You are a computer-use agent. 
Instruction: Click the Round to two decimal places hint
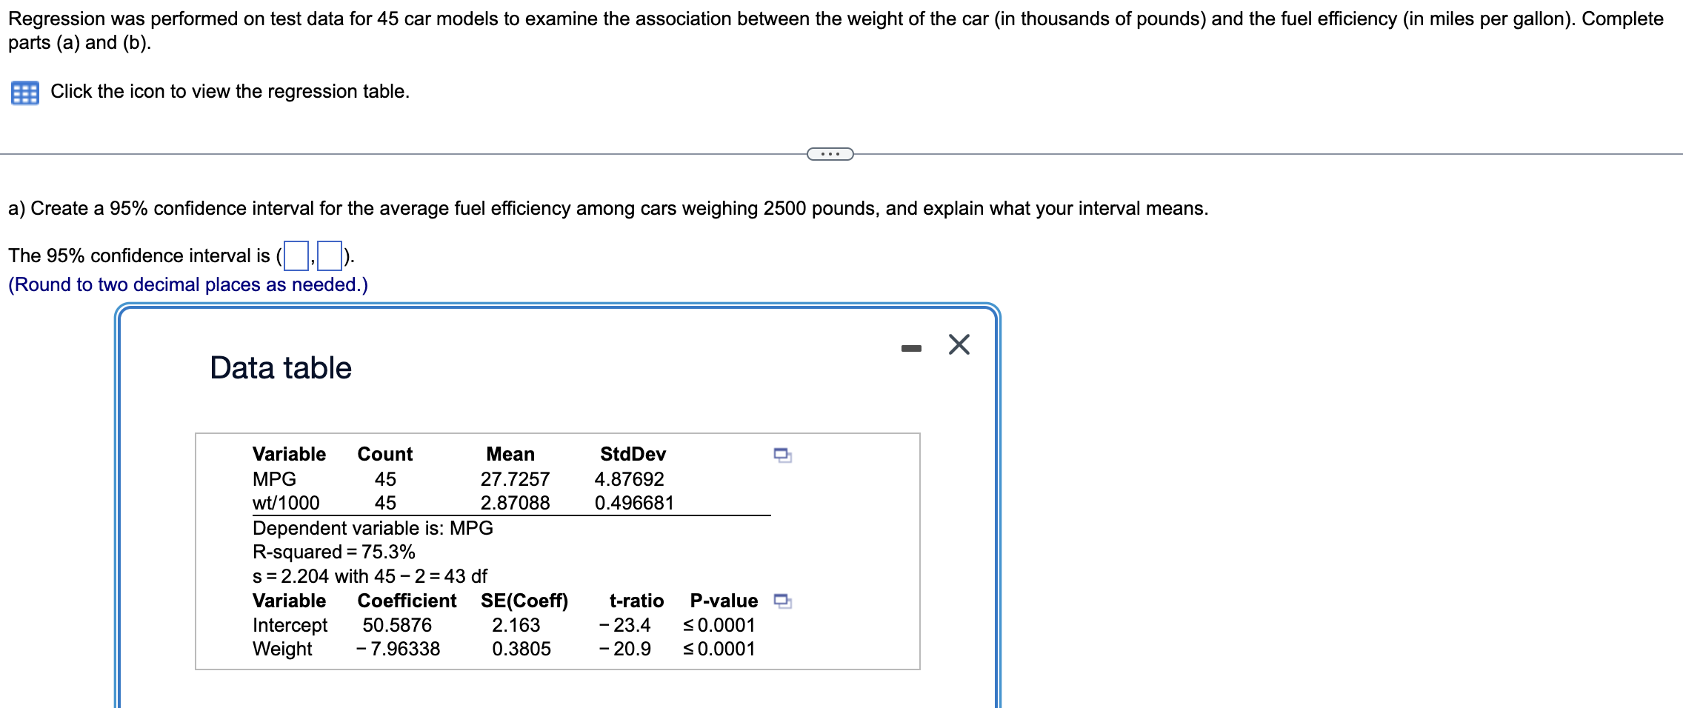[187, 284]
